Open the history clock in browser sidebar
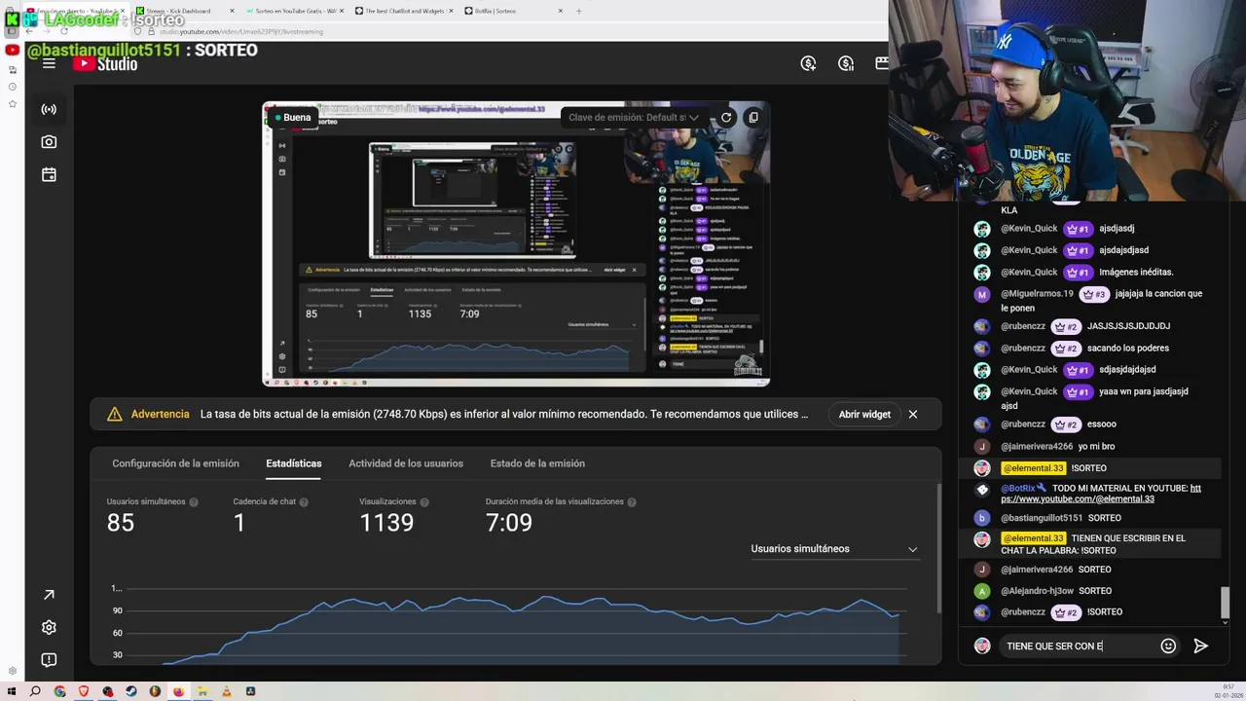The width and height of the screenshot is (1246, 701). (12, 87)
